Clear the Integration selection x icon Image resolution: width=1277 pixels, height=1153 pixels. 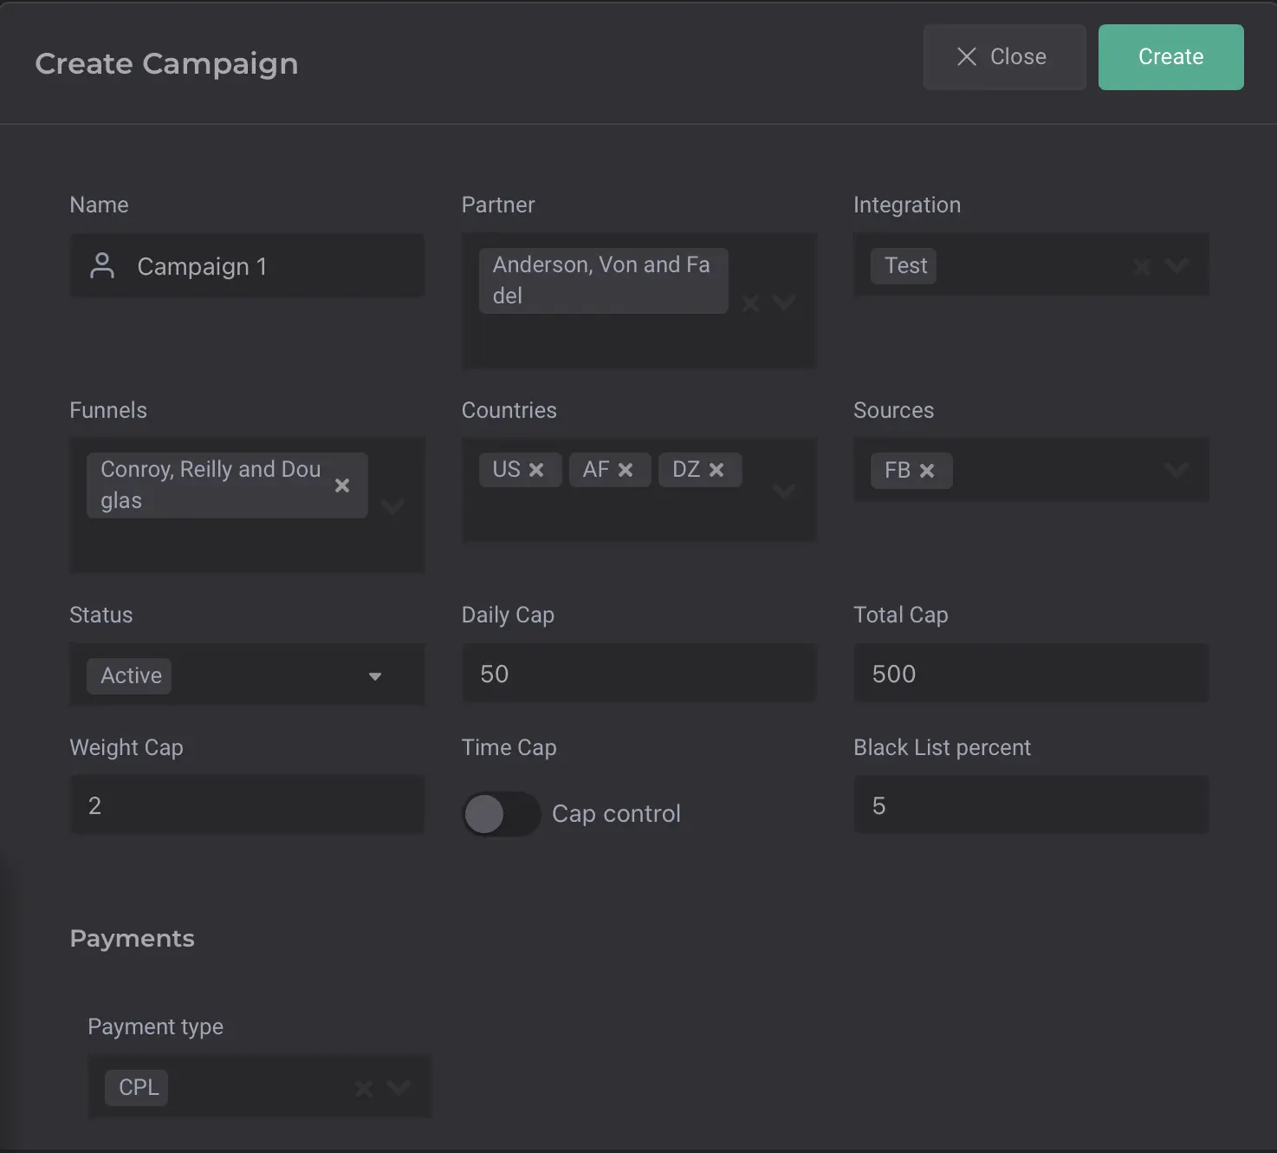tap(1142, 266)
